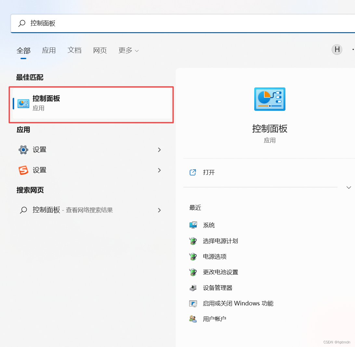
Task: Click the 设备管理器 icon
Action: click(193, 288)
